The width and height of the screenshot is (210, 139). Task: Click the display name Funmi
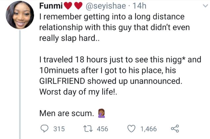pos(49,7)
